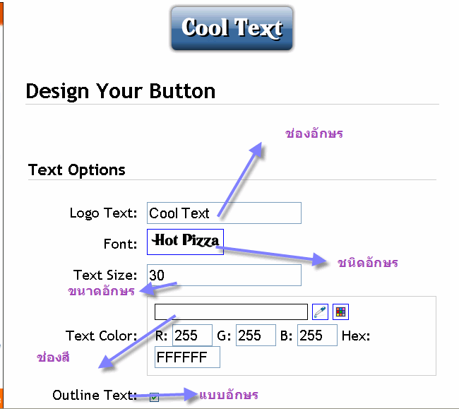Select the R value input box
The image size is (459, 409).
[x=192, y=336]
